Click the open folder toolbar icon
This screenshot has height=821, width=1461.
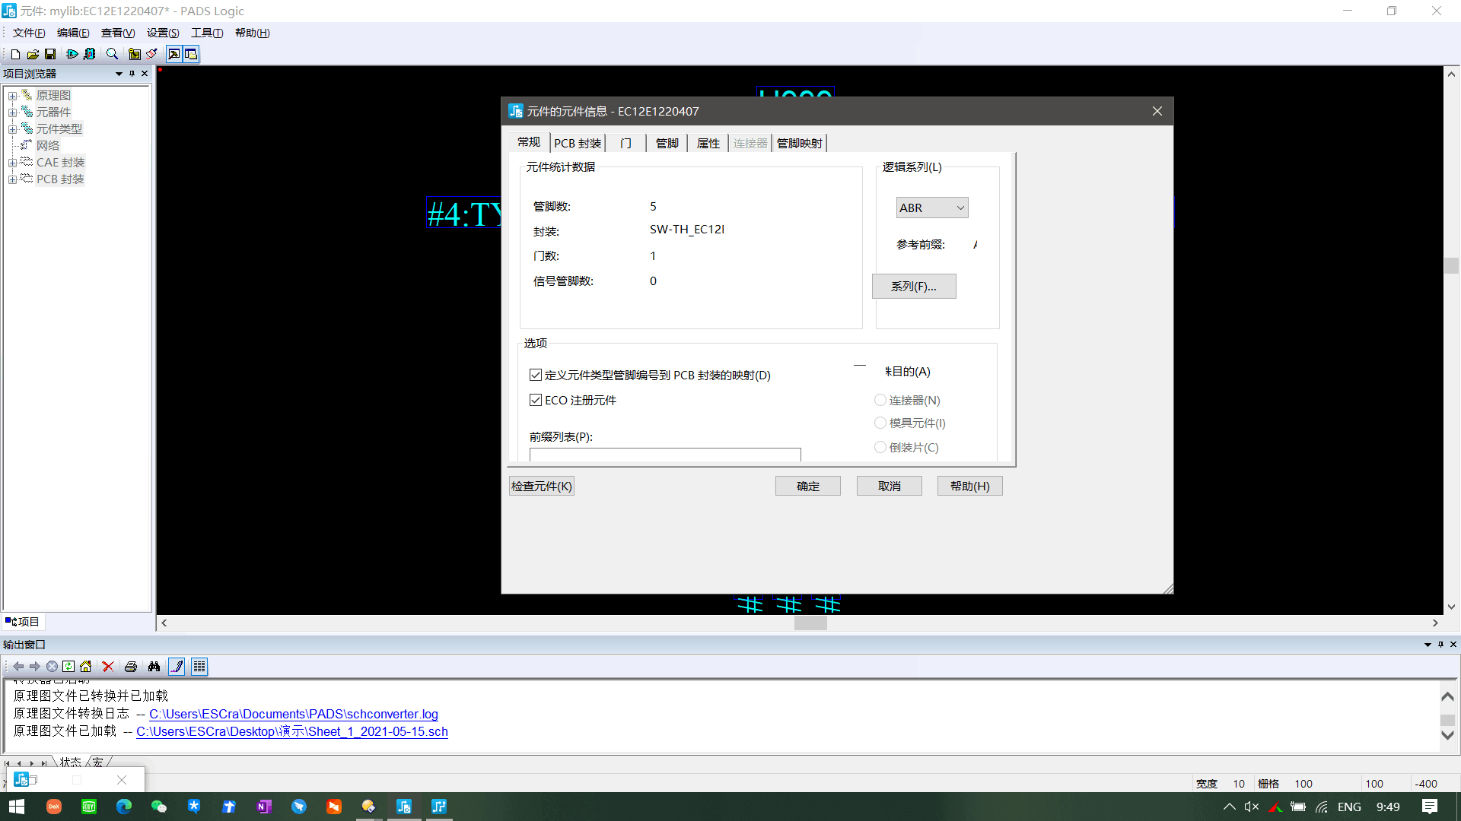tap(33, 54)
